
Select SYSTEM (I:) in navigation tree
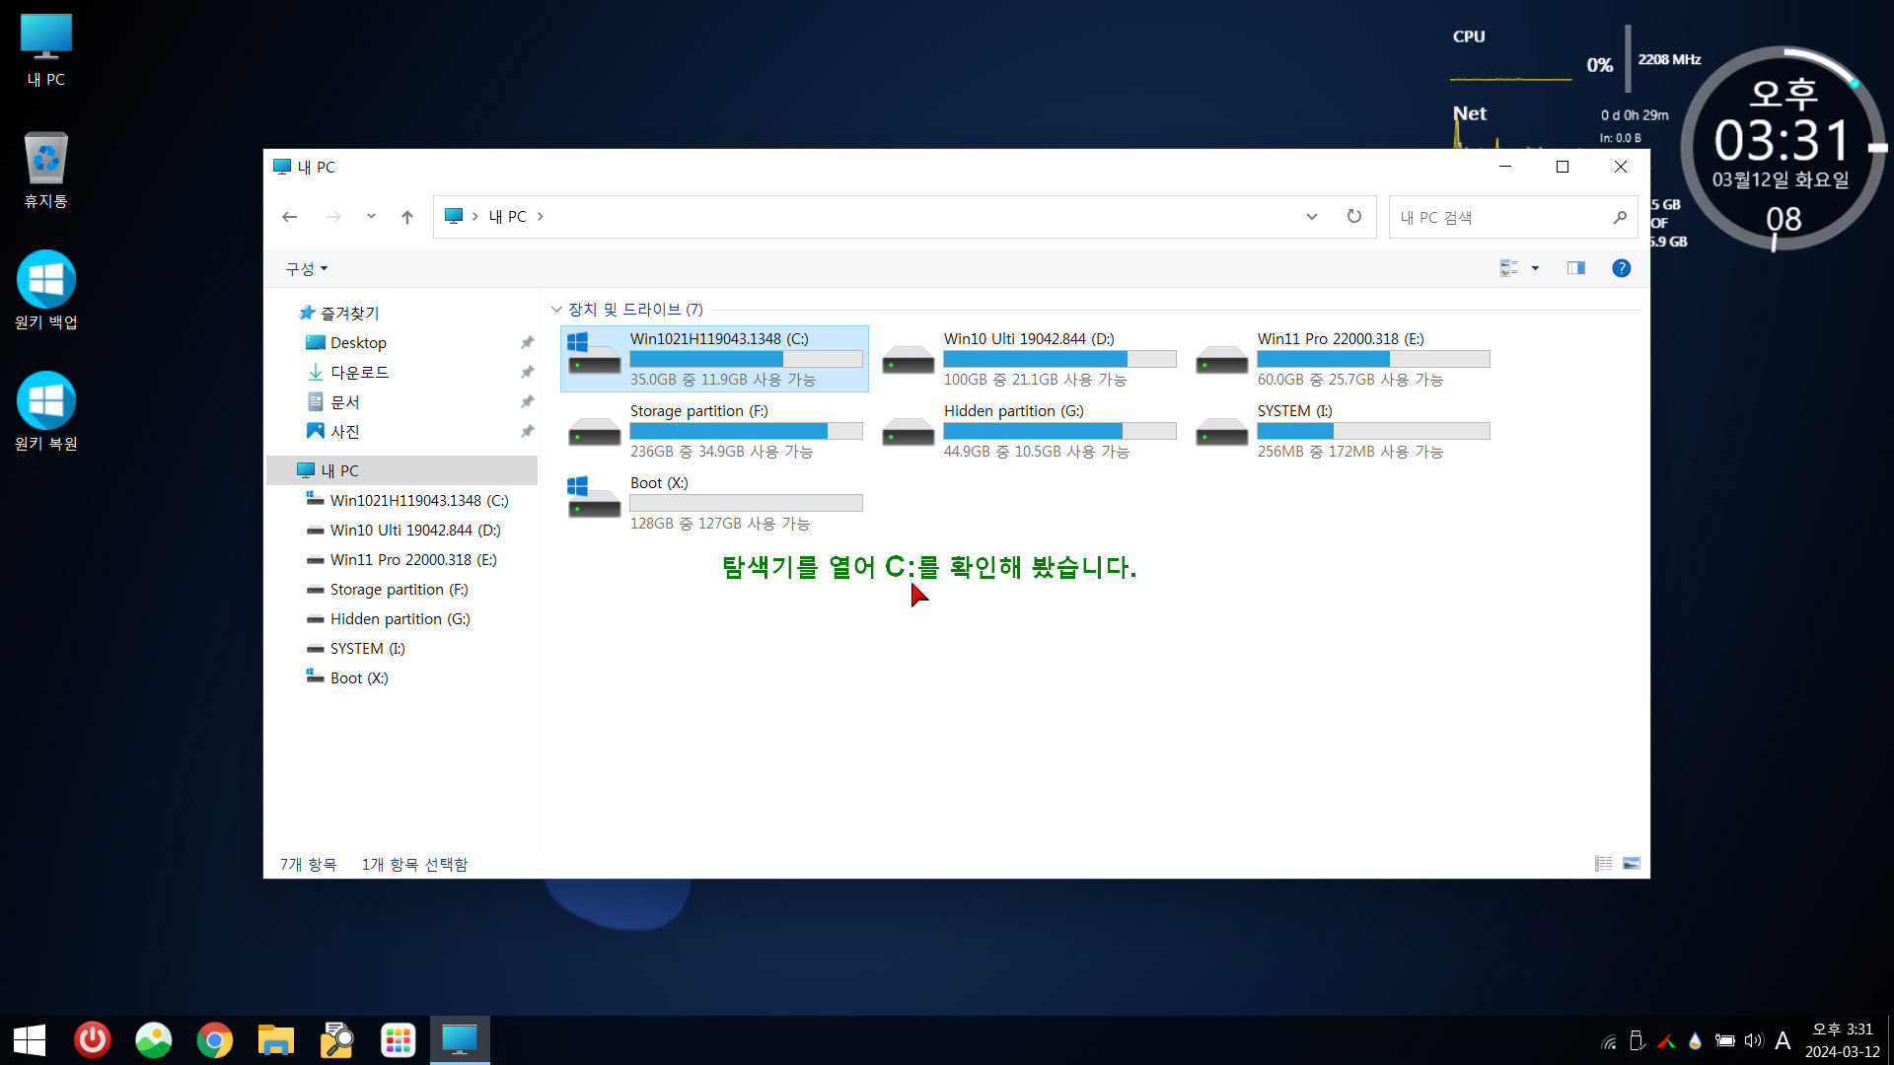click(367, 648)
